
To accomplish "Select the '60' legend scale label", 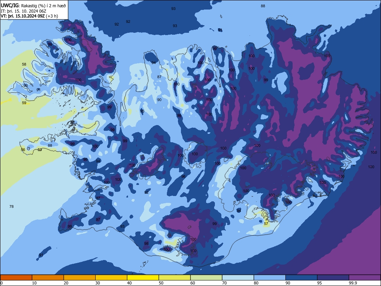I will point(193,283).
